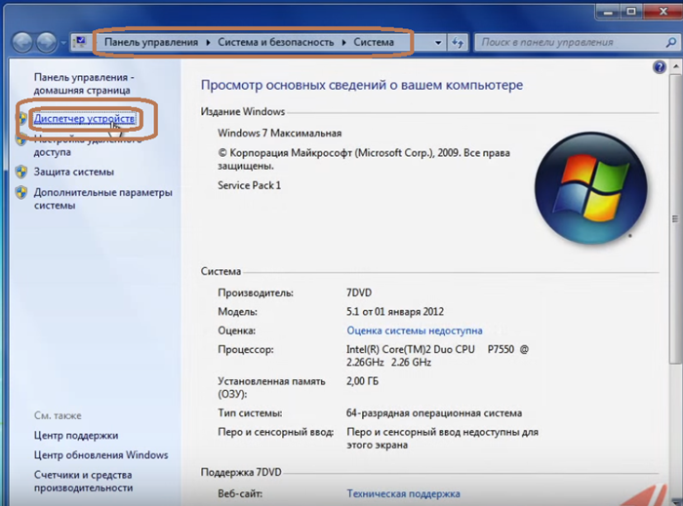683x506 pixels.
Task: Open Диспетчер устройств link
Action: (x=84, y=118)
